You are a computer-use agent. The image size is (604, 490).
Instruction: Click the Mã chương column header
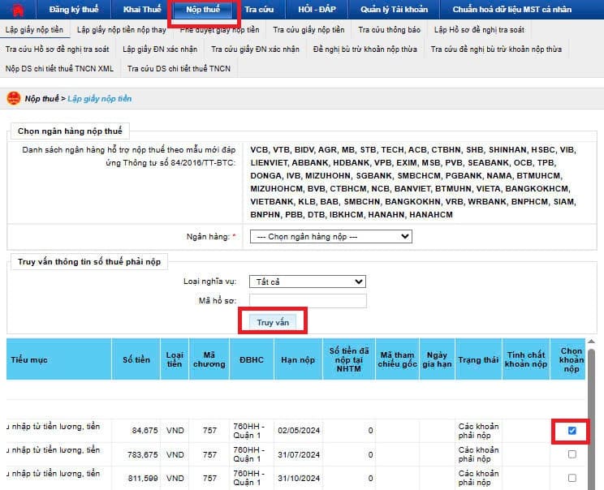(x=209, y=359)
